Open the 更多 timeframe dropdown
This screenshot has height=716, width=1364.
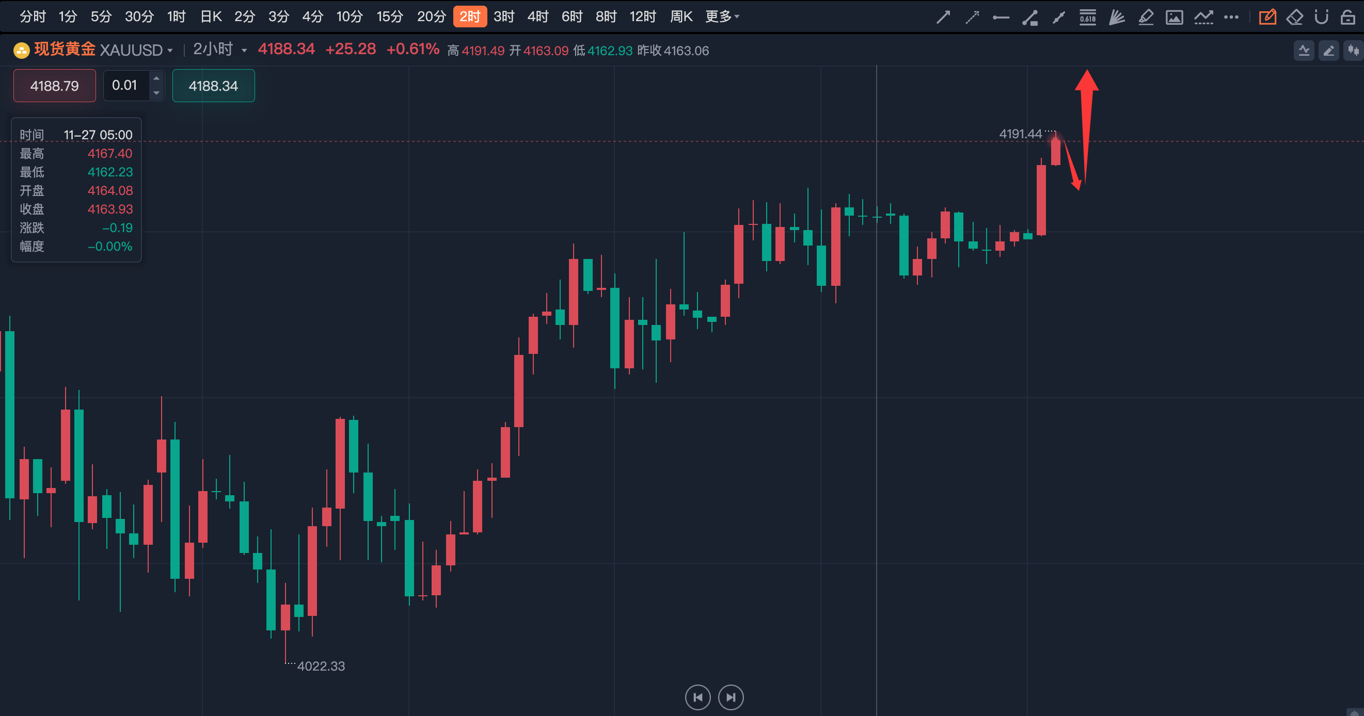tap(722, 17)
